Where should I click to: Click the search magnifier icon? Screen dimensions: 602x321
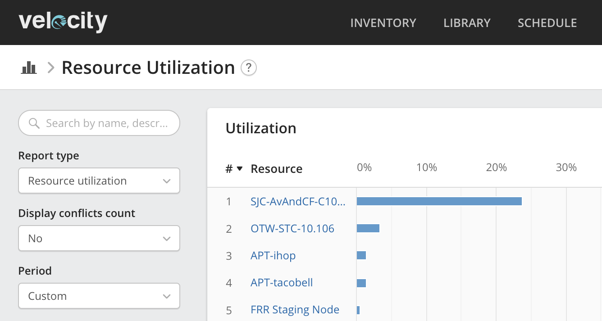pyautogui.click(x=34, y=123)
